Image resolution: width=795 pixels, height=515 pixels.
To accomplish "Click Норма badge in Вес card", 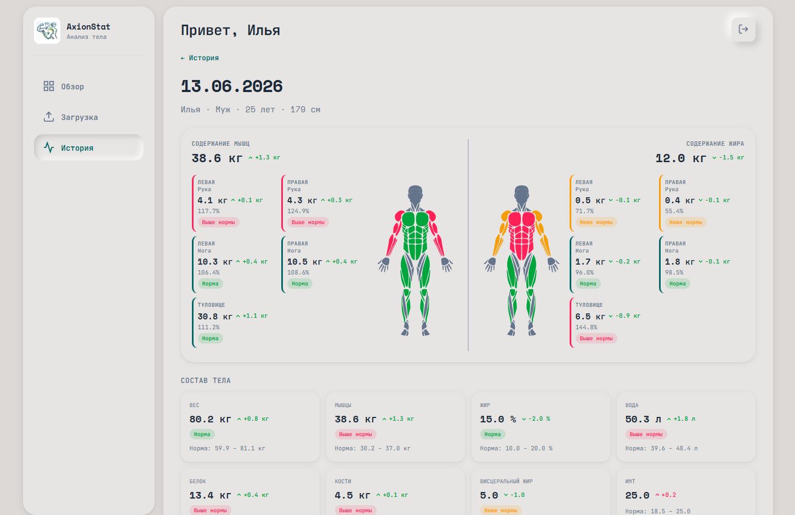I will [202, 434].
